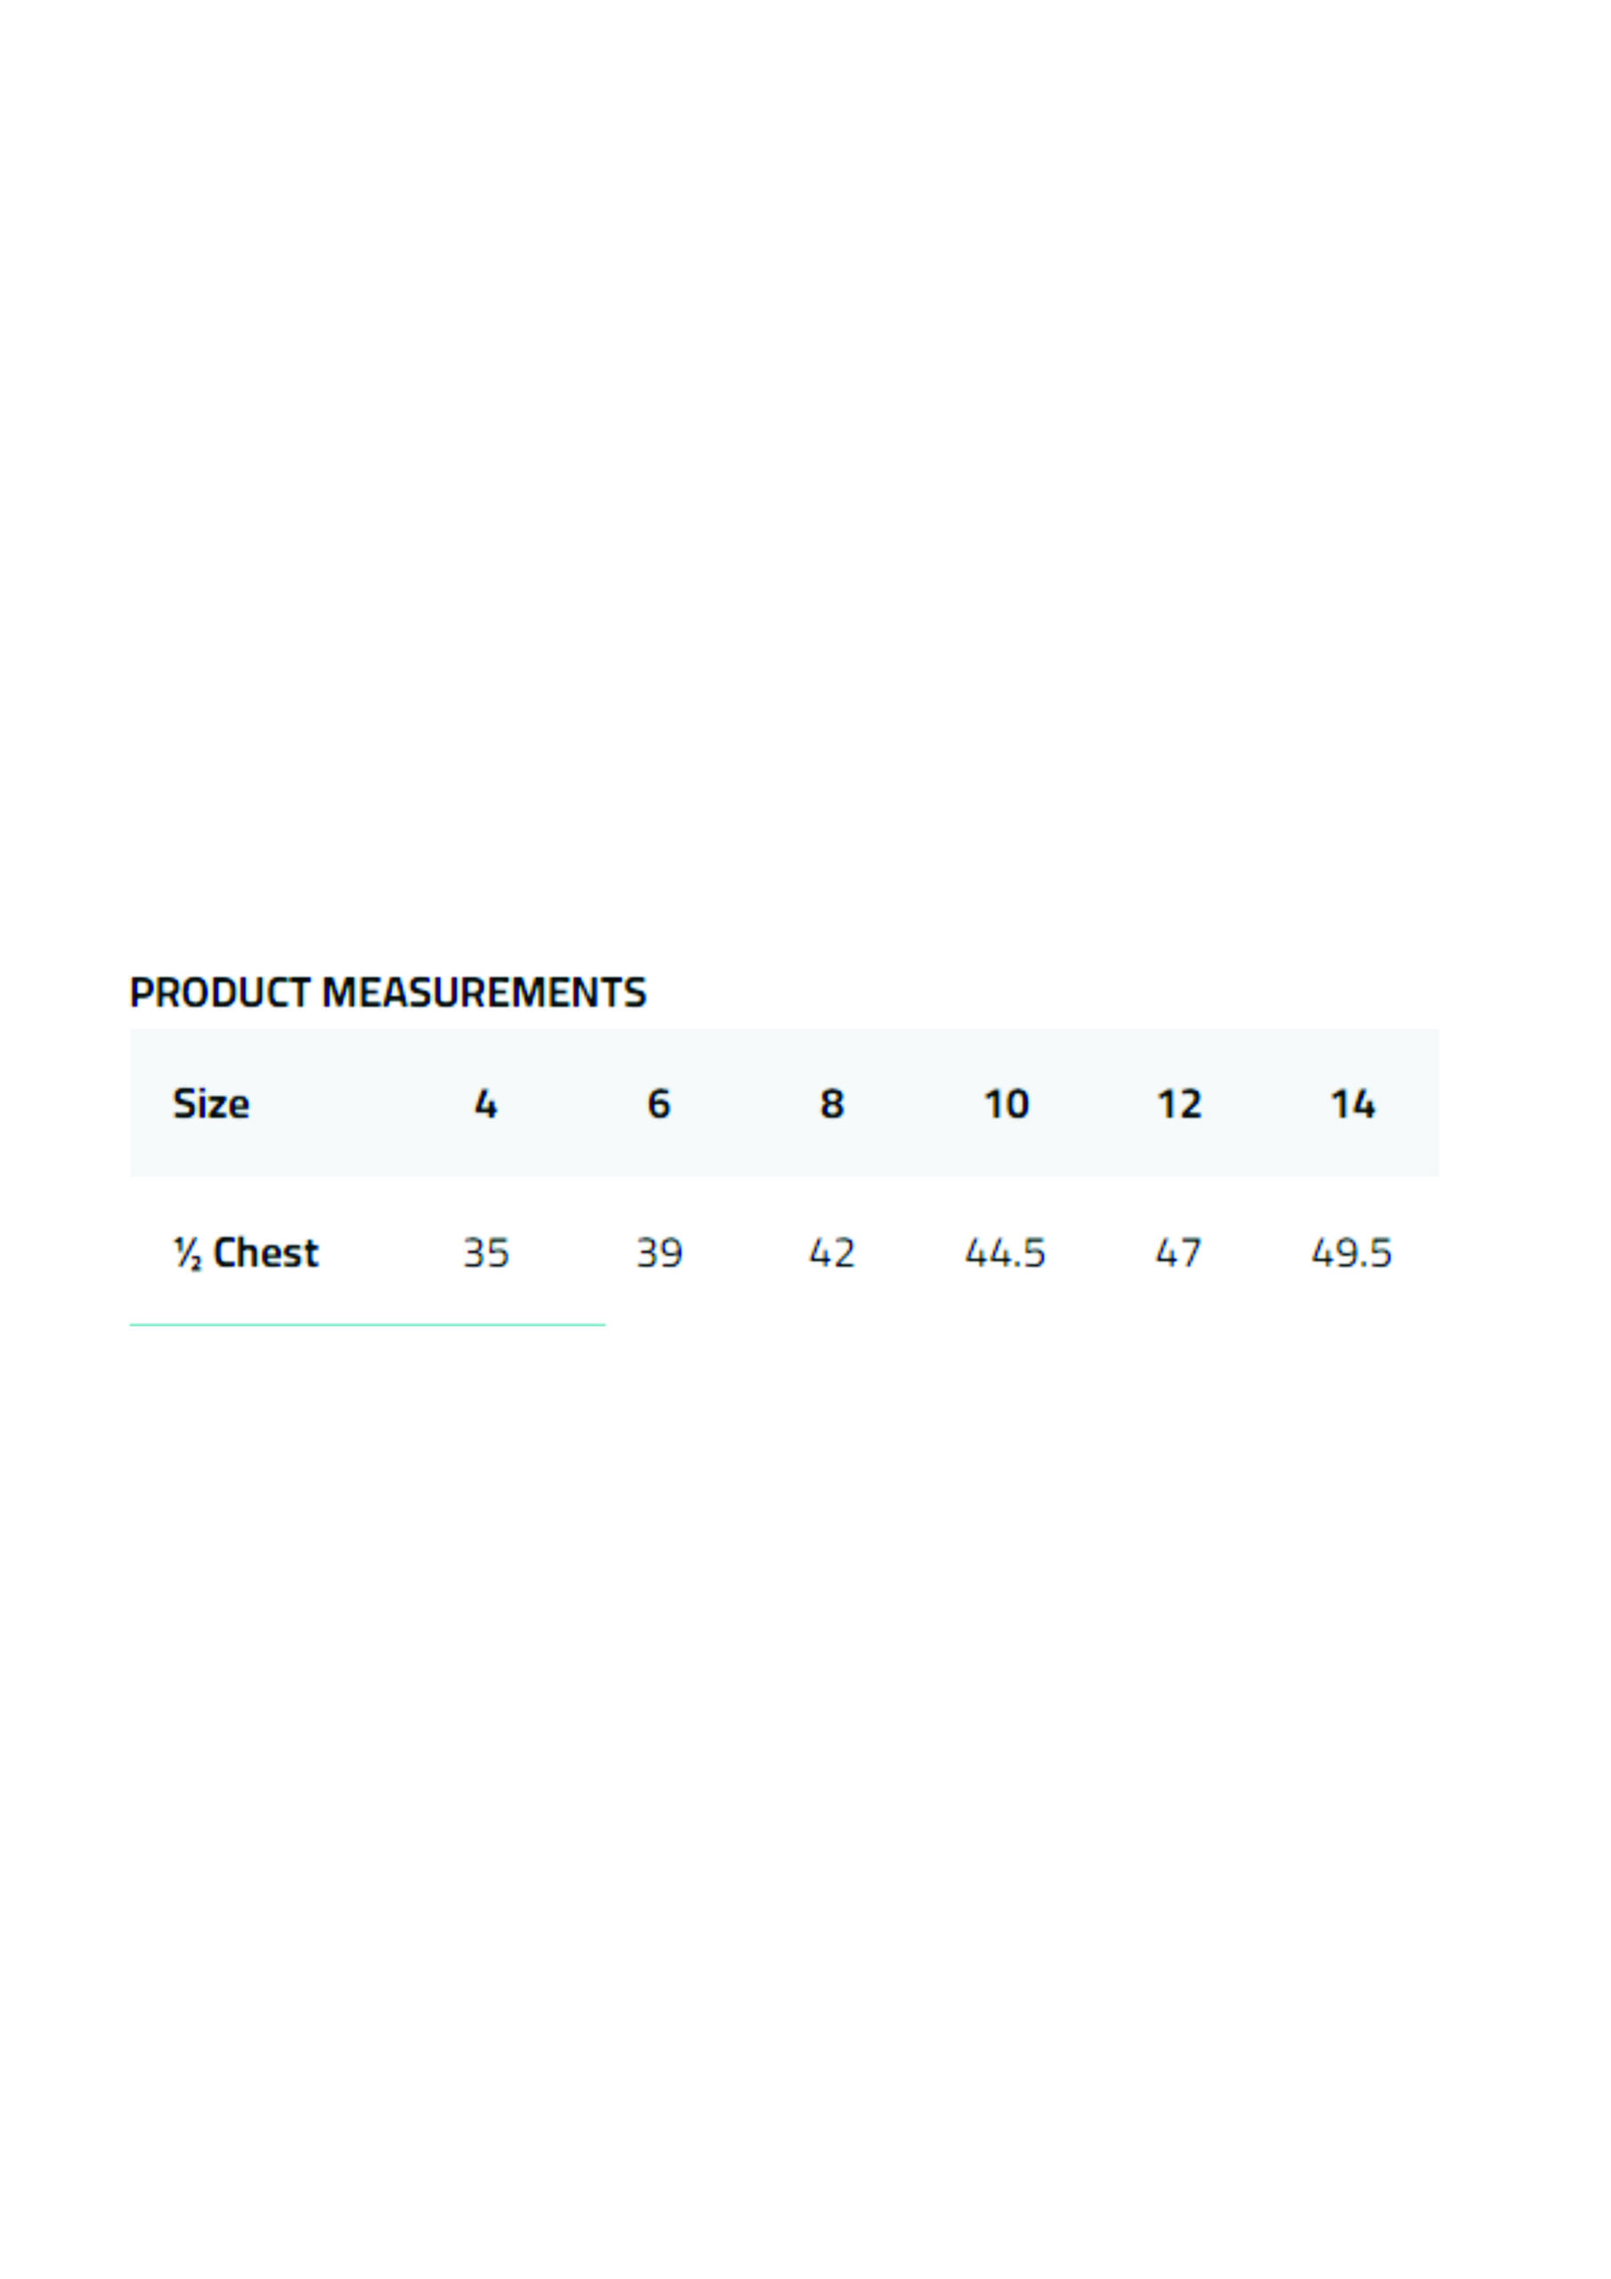Click the word PRODUCT in the heading
This screenshot has width=1611, height=2279.
coord(221,993)
